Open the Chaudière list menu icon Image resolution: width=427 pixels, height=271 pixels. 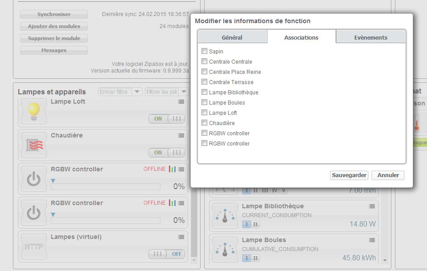[181, 135]
